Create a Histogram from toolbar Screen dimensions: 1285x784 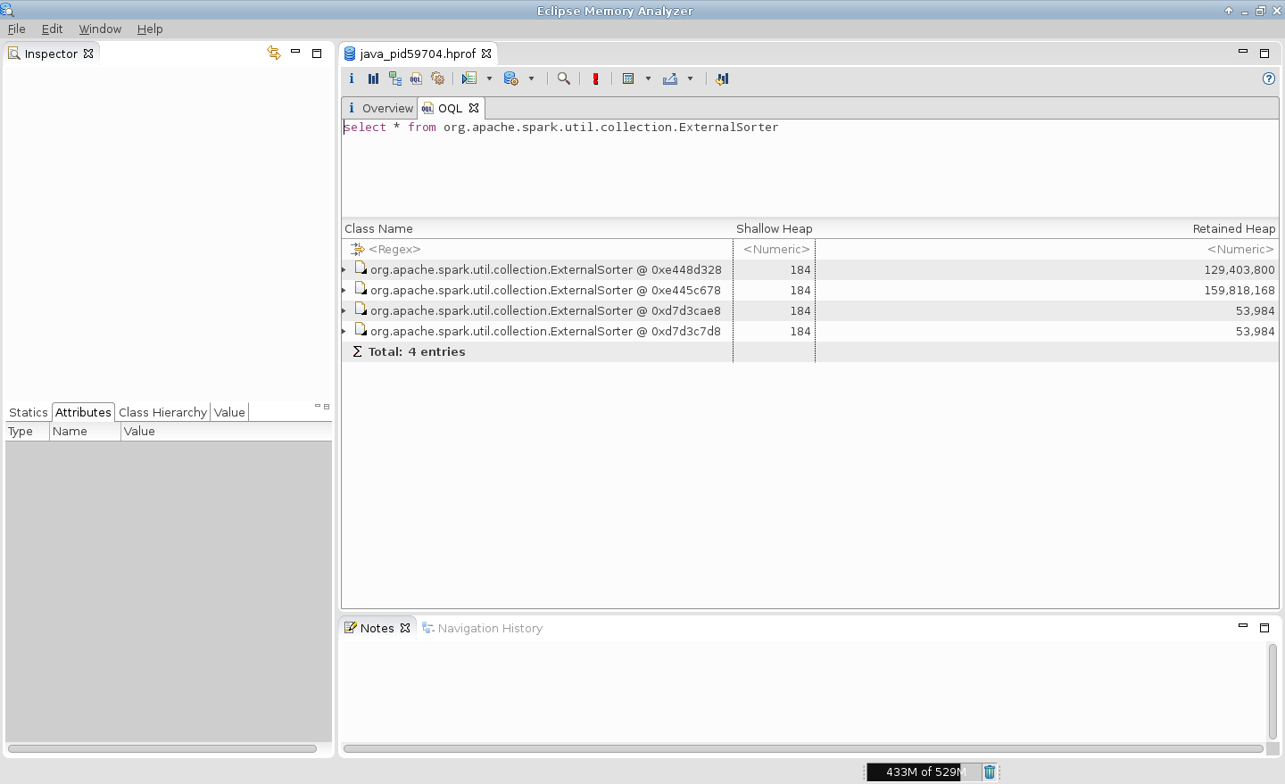pyautogui.click(x=373, y=78)
